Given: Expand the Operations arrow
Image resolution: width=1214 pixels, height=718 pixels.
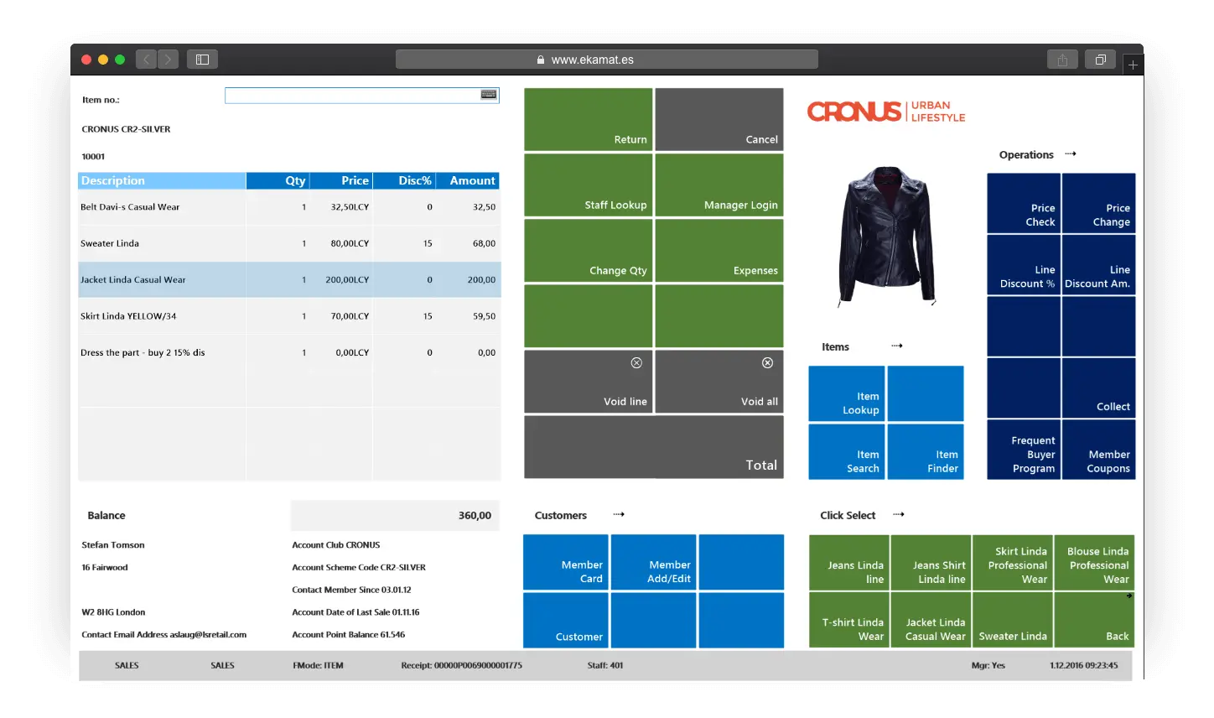Looking at the screenshot, I should (x=1071, y=154).
